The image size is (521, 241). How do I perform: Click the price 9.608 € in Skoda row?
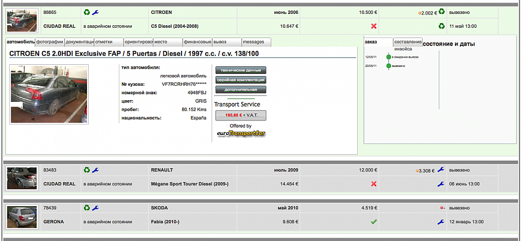point(291,222)
